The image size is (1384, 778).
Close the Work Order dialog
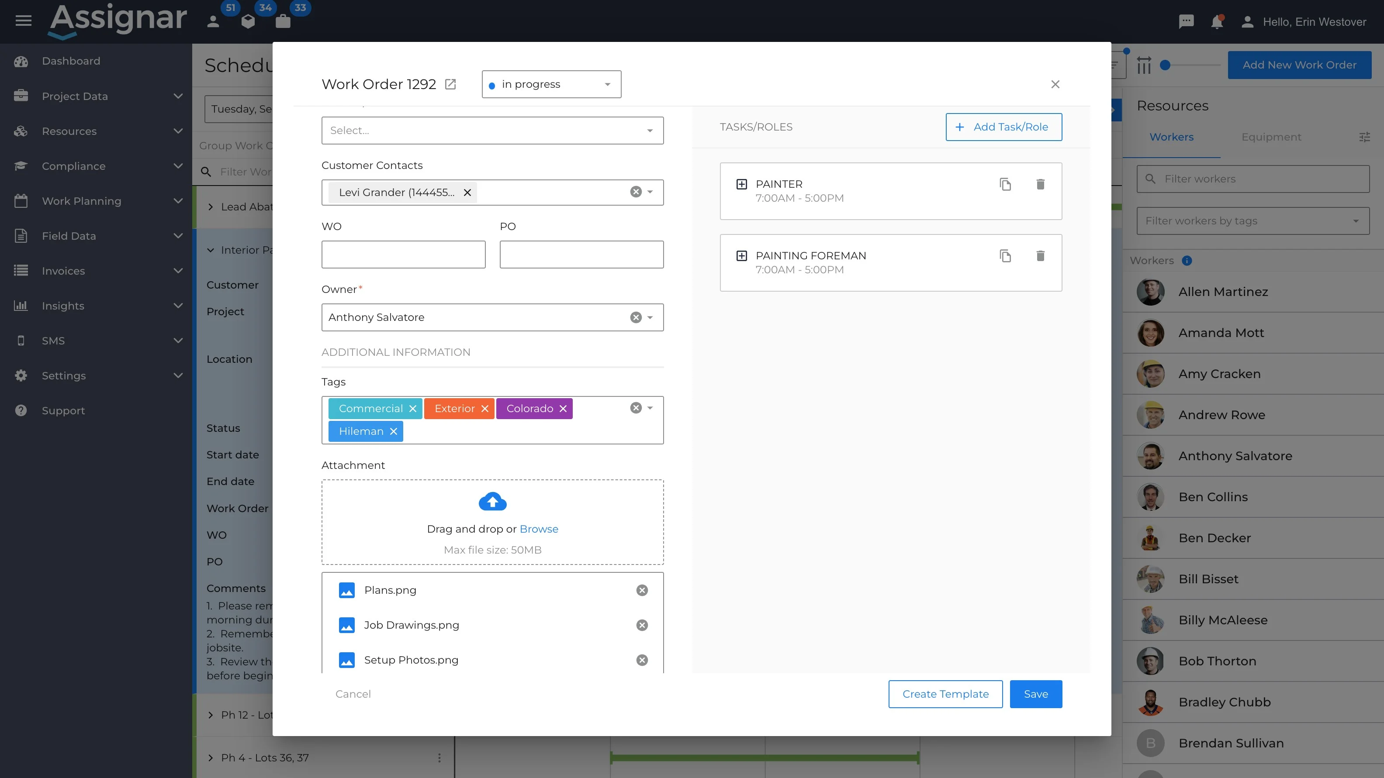[x=1055, y=84]
